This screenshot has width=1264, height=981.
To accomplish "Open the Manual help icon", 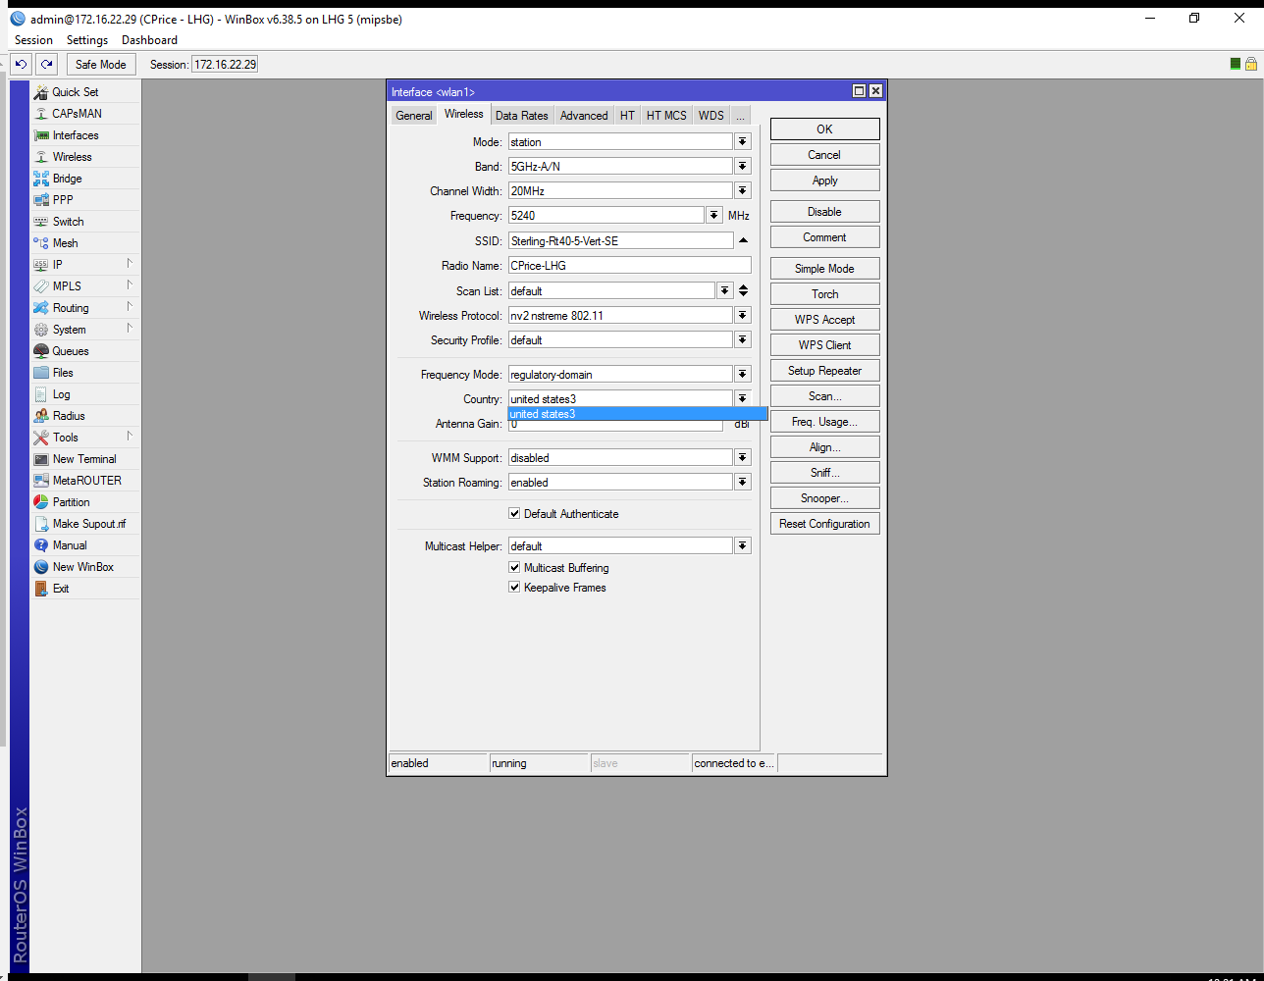I will pyautogui.click(x=41, y=545).
